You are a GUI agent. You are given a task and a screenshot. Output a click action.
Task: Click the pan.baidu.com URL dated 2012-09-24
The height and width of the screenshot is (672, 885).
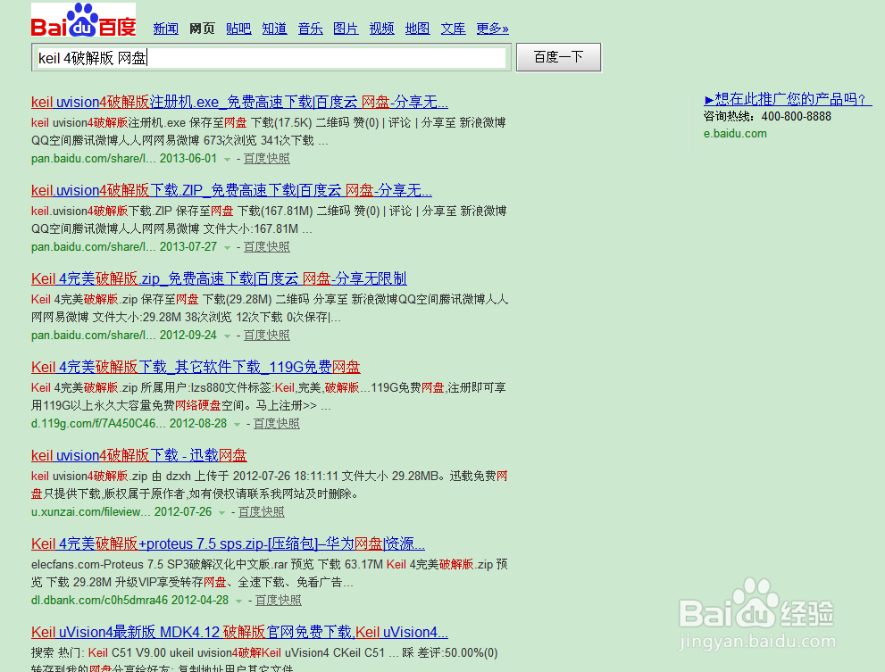94,336
